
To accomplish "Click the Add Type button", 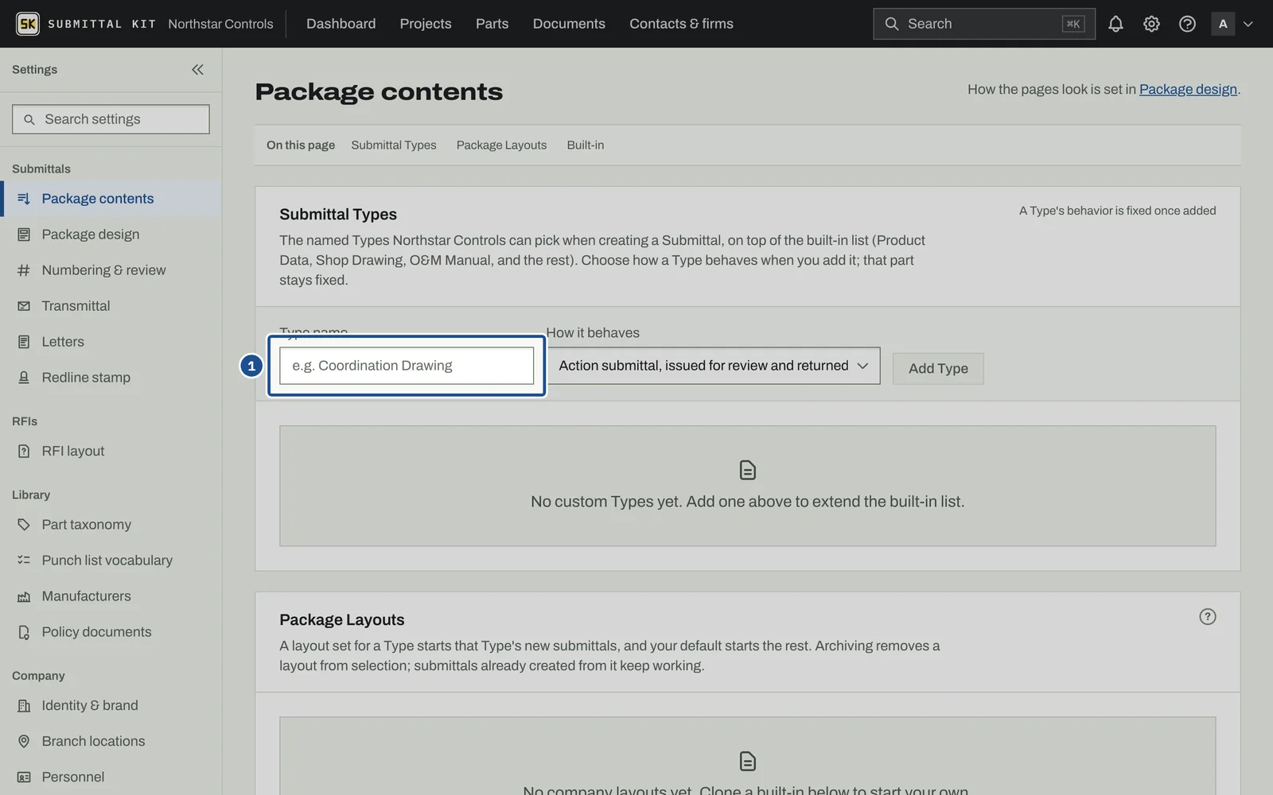I will (x=938, y=369).
